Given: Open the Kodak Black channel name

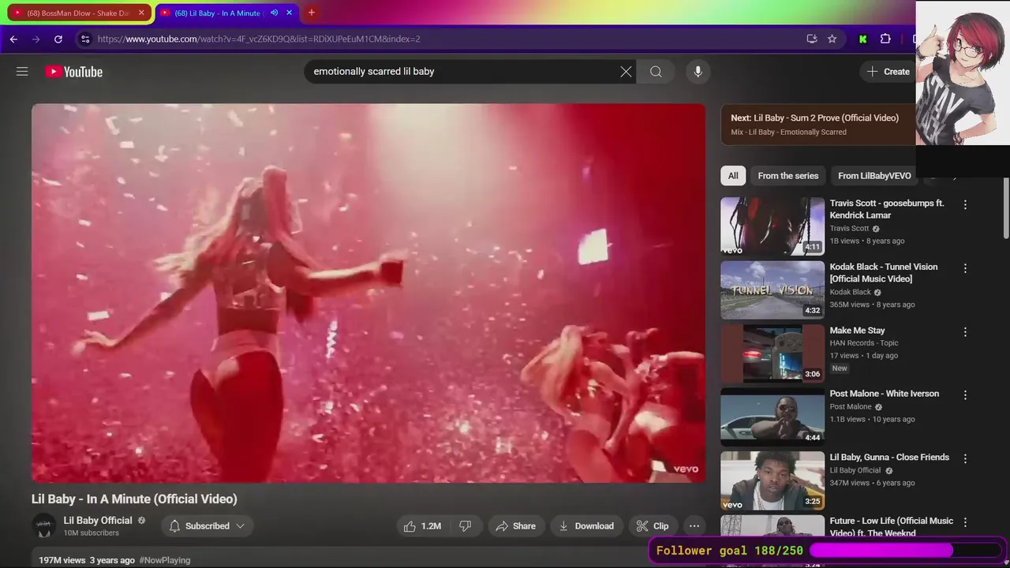Looking at the screenshot, I should (x=851, y=292).
